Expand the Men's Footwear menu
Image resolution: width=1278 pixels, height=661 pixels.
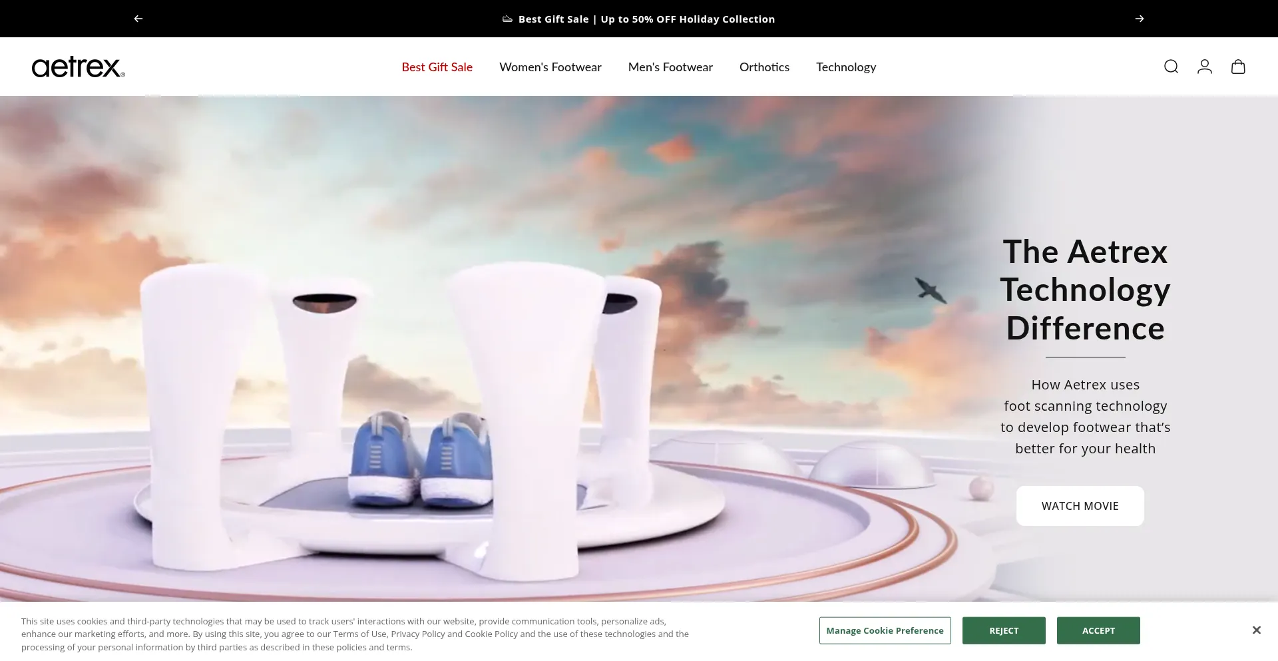[670, 67]
